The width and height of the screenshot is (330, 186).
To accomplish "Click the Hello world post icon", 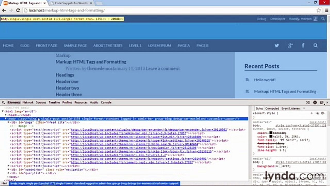I will click(247, 80).
